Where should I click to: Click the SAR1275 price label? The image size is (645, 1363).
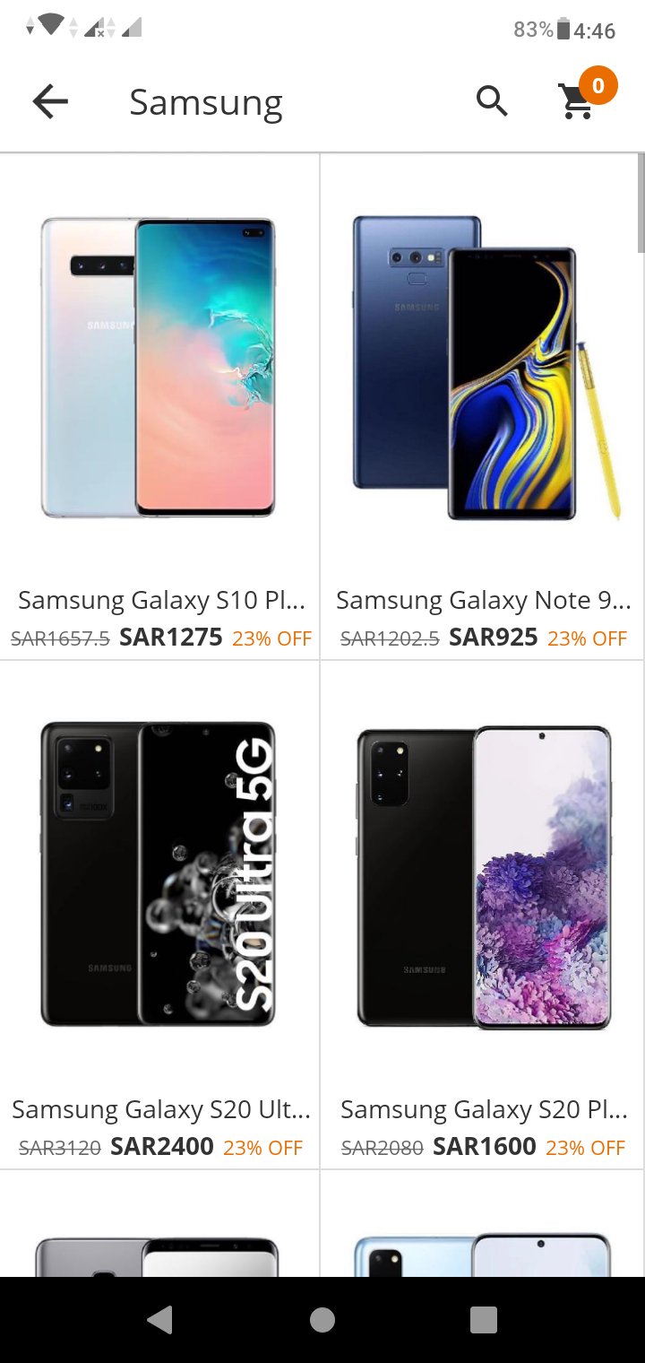click(171, 638)
